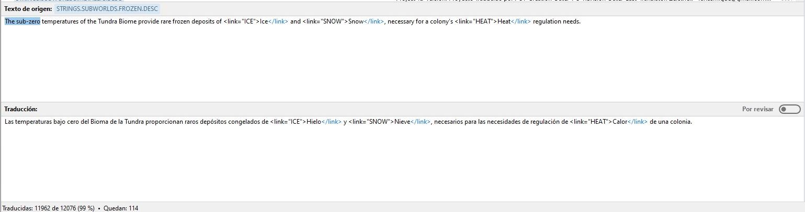The image size is (805, 212).
Task: Click the link="SNOW" tag in translation
Action: (371, 122)
